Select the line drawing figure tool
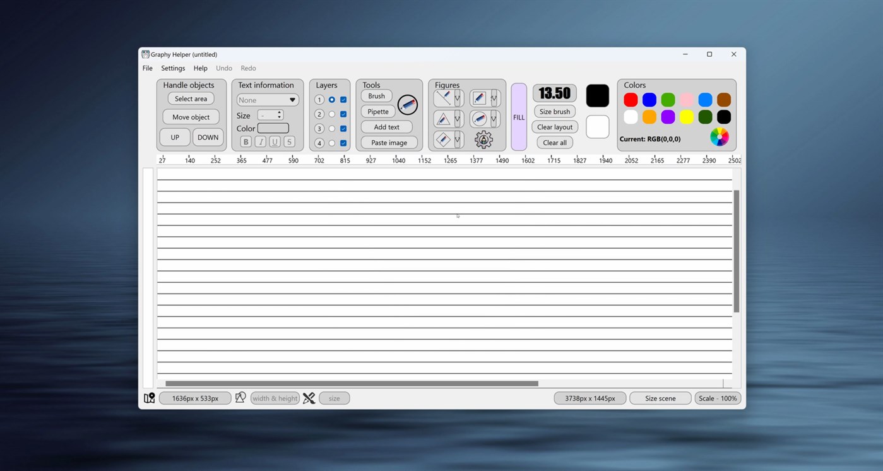This screenshot has width=883, height=471. pos(443,98)
